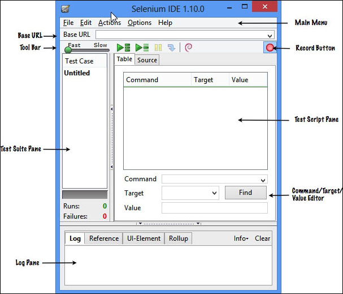
Task: Click the Play current test case icon
Action: point(142,48)
